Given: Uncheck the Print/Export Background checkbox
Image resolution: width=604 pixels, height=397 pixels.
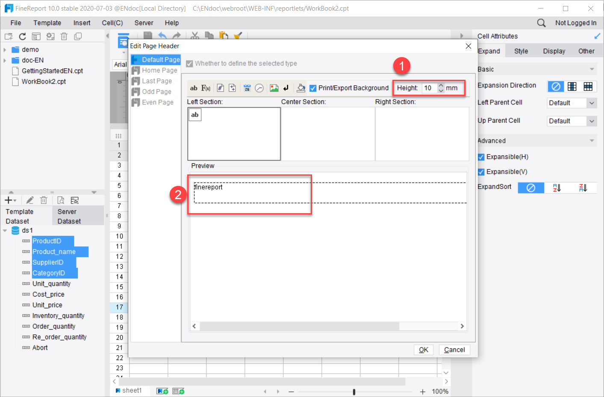Looking at the screenshot, I should coord(314,88).
